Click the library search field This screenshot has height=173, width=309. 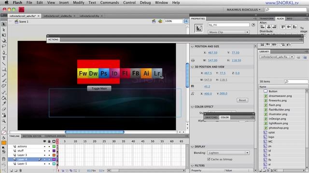296,81
